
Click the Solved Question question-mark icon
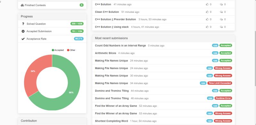pyautogui.click(x=23, y=24)
